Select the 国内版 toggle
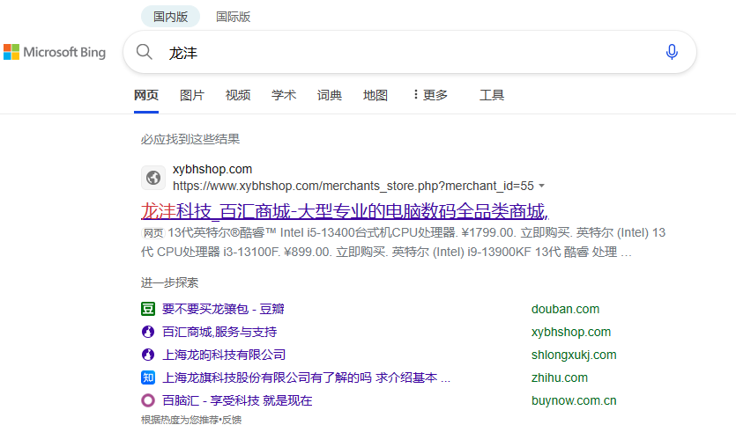Image resolution: width=736 pixels, height=447 pixels. [x=170, y=17]
